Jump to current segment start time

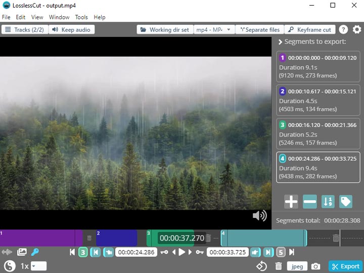click(x=96, y=252)
